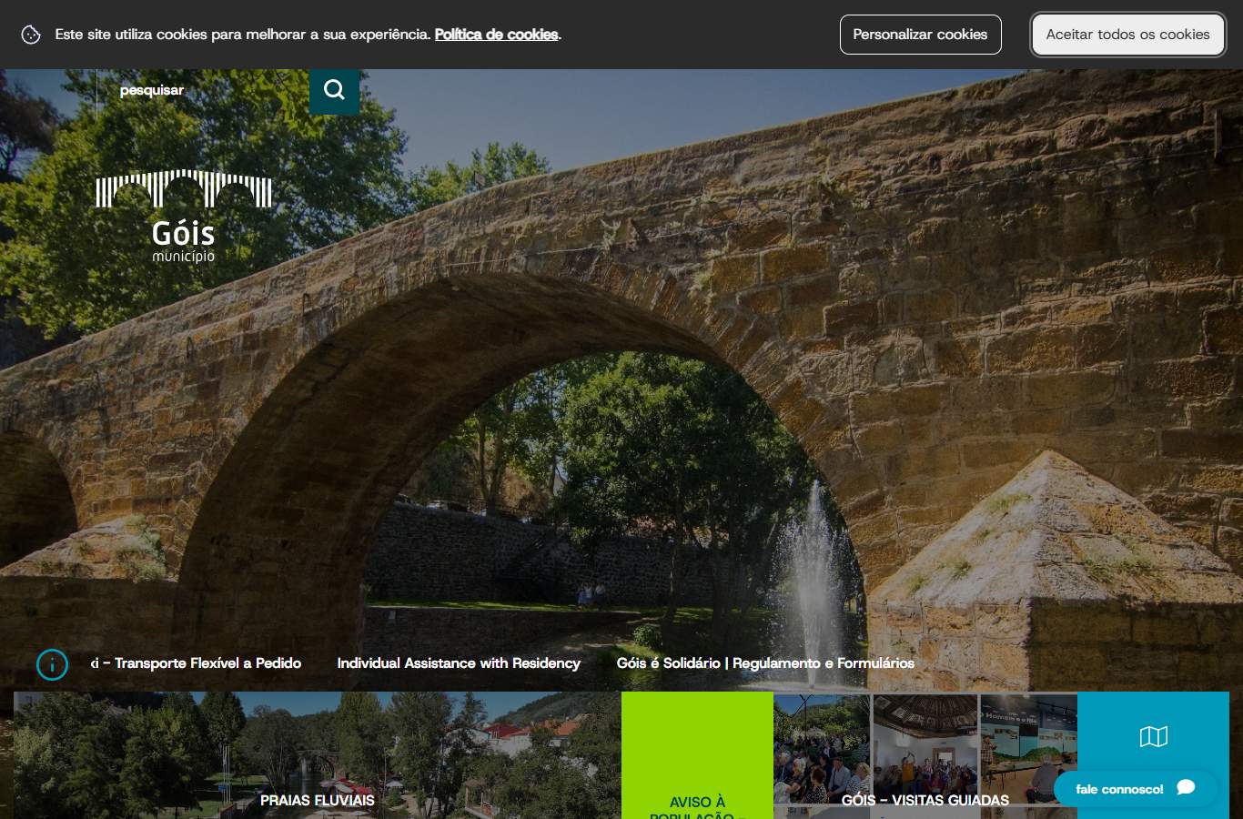Click Personalizar cookies button
Viewport: 1243px width, 819px height.
tap(920, 35)
